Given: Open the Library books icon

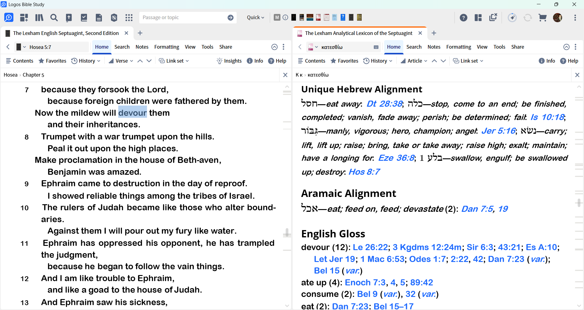Looking at the screenshot, I should point(39,18).
